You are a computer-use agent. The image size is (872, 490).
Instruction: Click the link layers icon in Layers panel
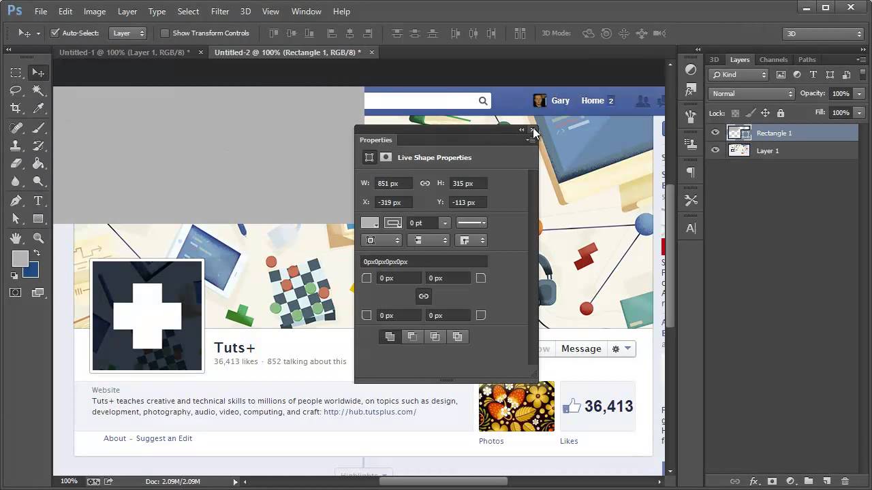(x=735, y=481)
